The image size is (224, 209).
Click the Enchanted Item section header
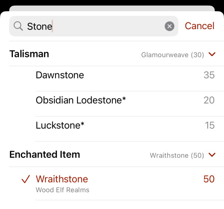click(45, 154)
